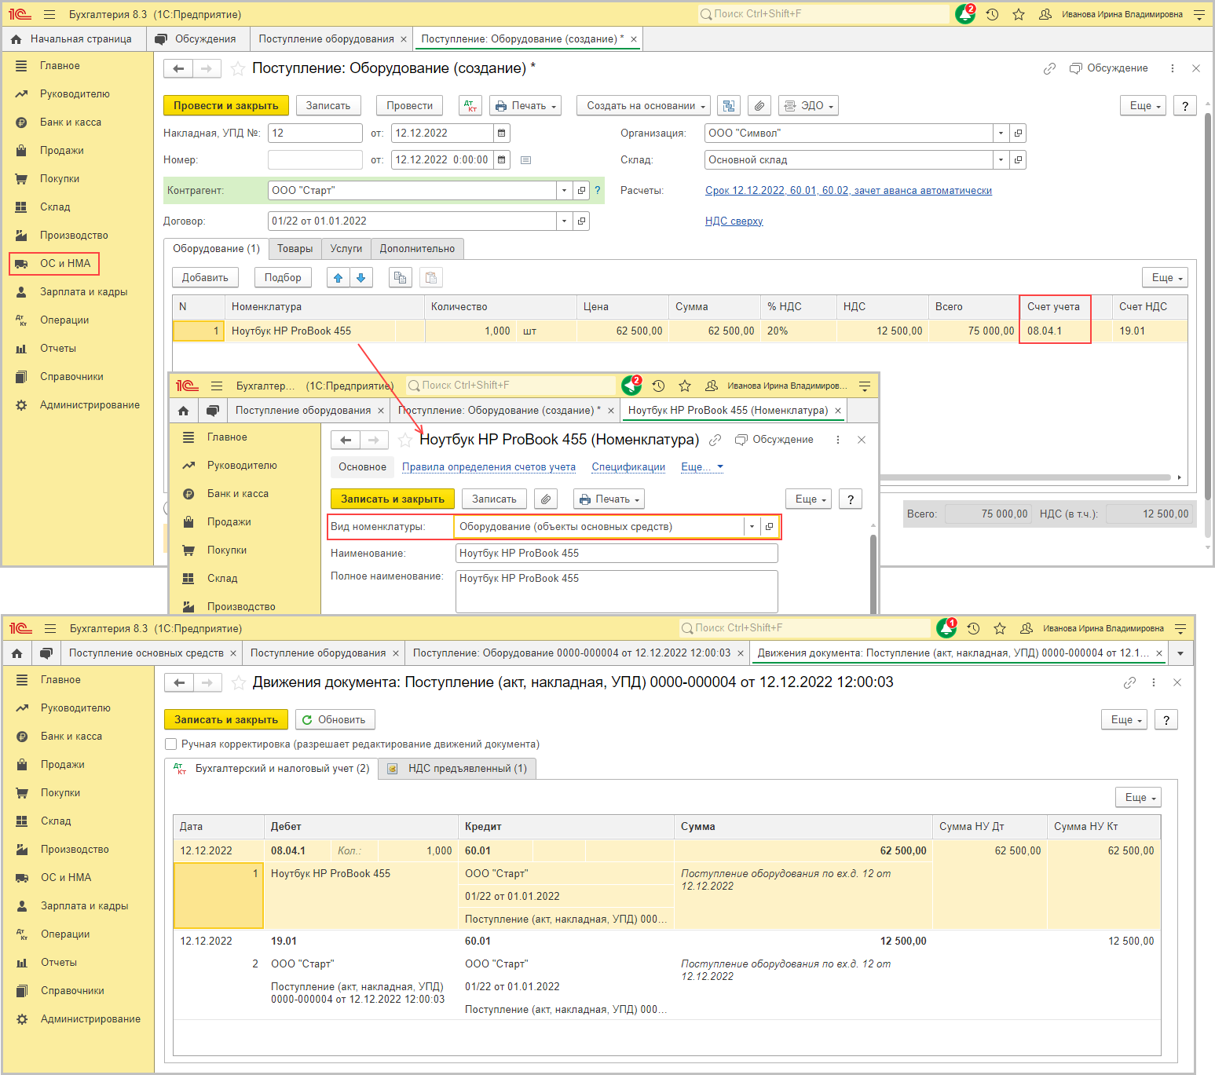Open the НДС предъявленный (1) tab
The height and width of the screenshot is (1075, 1215).
458,769
